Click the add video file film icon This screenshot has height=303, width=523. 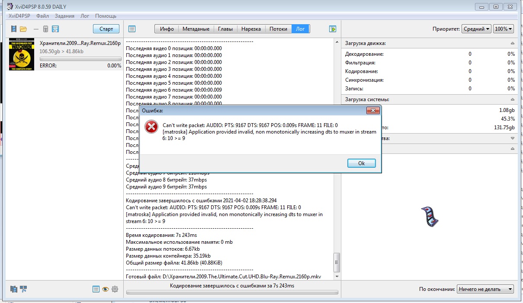(14, 29)
